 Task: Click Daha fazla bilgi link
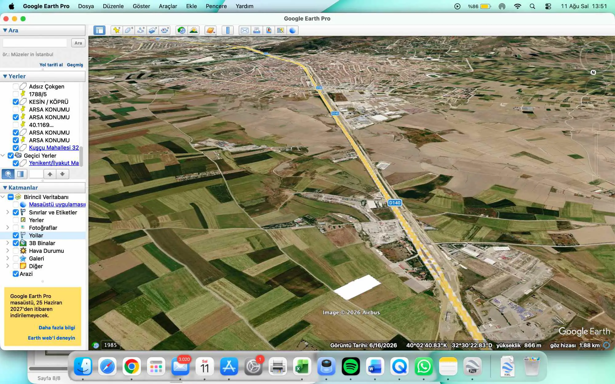[x=57, y=328]
